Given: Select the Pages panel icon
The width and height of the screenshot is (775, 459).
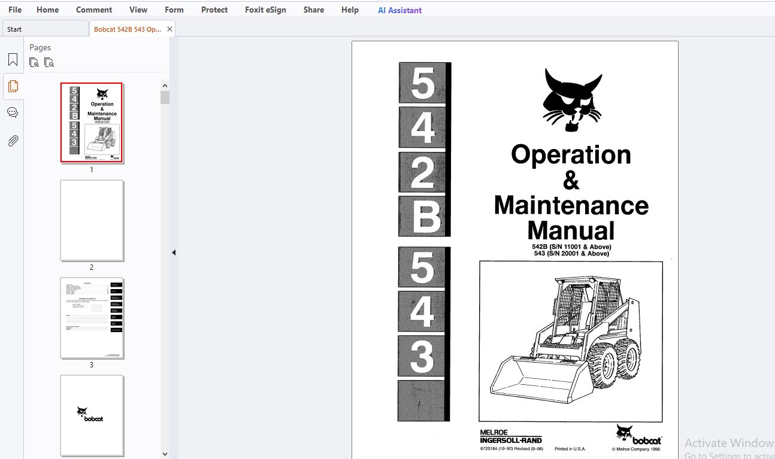Looking at the screenshot, I should coord(13,86).
